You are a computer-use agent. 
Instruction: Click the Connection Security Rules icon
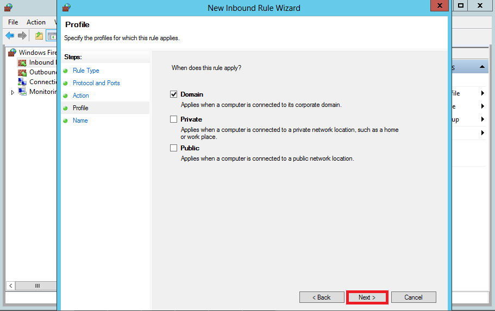click(22, 82)
